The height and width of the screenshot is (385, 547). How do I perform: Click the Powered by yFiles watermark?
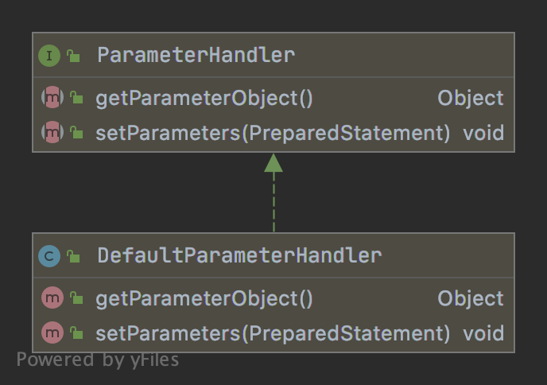(x=98, y=360)
